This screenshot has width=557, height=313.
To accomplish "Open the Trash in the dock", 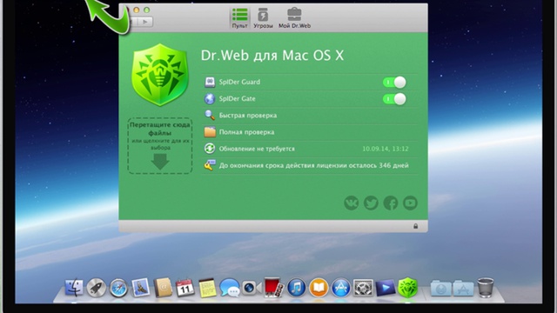I will click(x=486, y=288).
